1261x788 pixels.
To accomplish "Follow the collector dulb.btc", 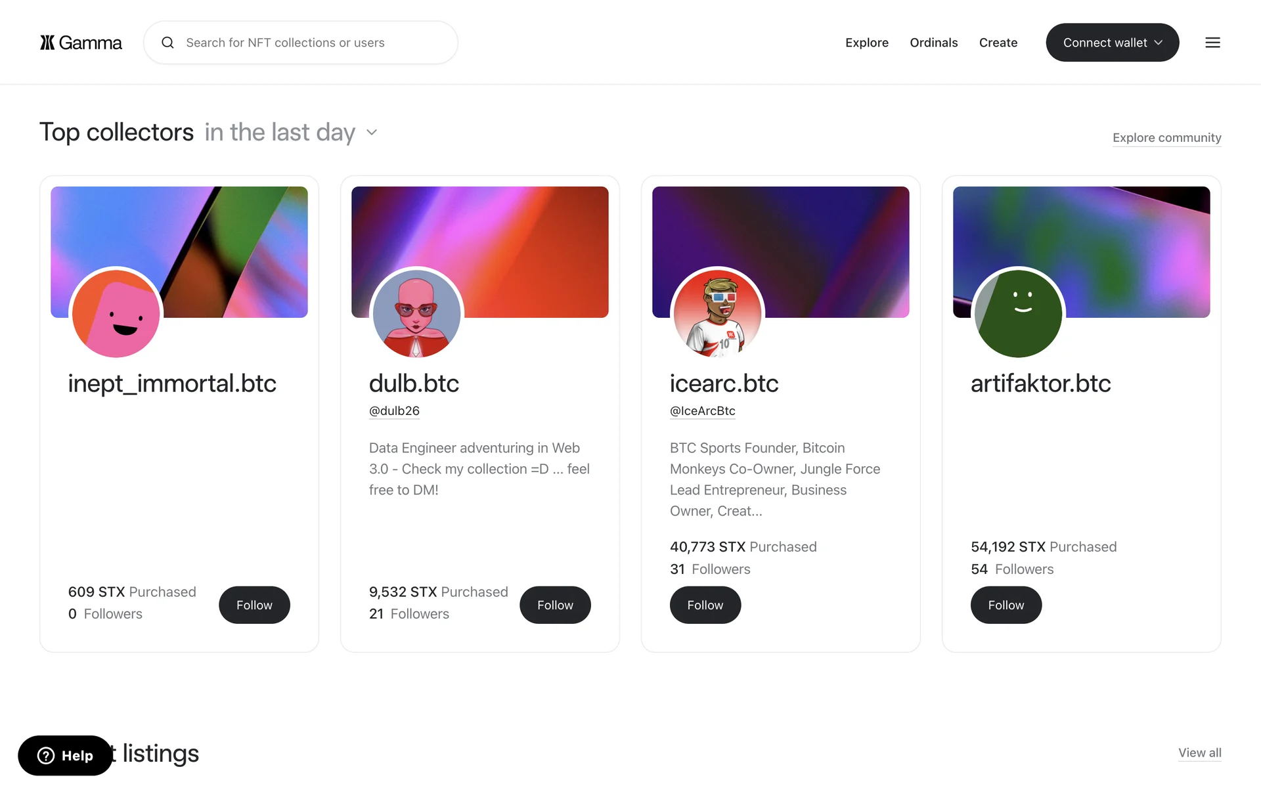I will [555, 605].
